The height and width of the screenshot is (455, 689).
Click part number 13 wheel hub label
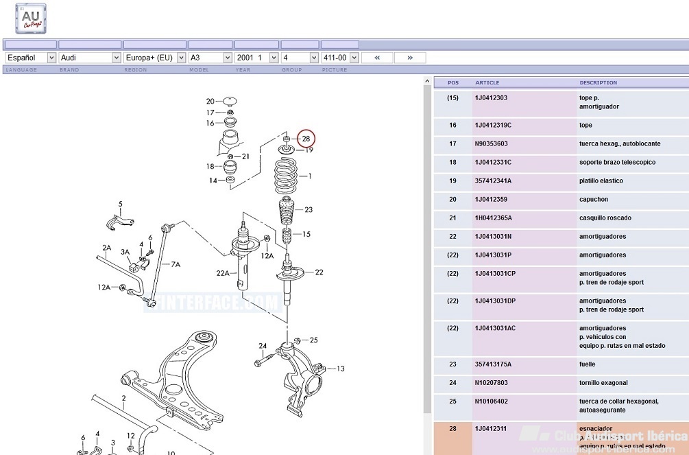tap(341, 369)
